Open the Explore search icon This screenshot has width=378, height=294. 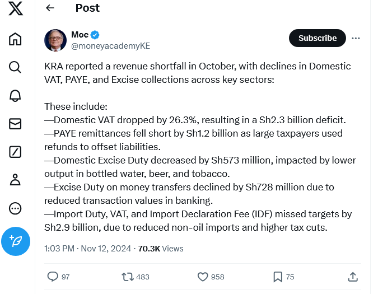click(x=15, y=67)
